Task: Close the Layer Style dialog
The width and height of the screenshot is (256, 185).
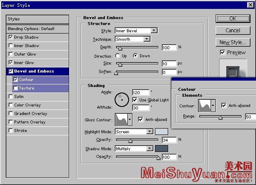Action: (x=250, y=5)
